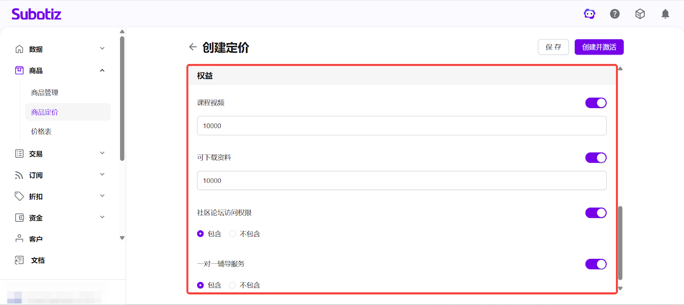Click the 保存 button
The width and height of the screenshot is (684, 305).
553,47
